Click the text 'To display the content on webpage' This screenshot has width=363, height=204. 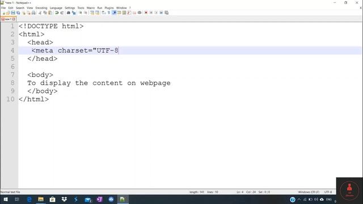(99, 83)
